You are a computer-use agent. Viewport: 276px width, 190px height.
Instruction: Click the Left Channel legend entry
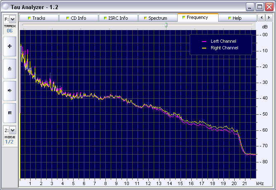pos(223,42)
